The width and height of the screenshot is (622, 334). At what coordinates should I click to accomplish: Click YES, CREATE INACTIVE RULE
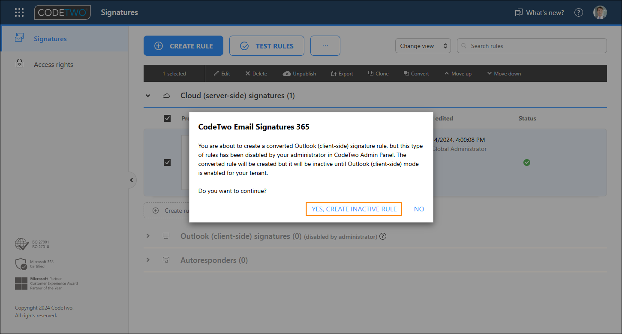(x=354, y=209)
